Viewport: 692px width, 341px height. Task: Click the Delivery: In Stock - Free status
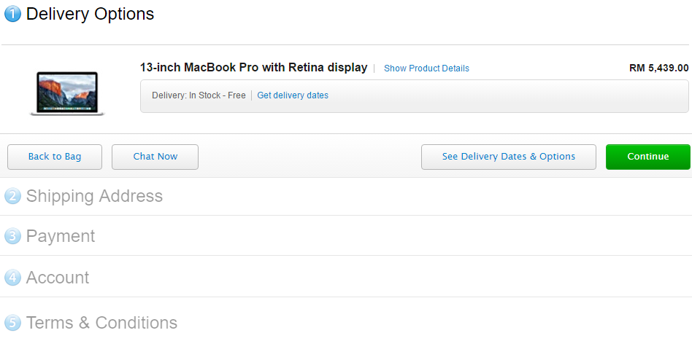(199, 95)
